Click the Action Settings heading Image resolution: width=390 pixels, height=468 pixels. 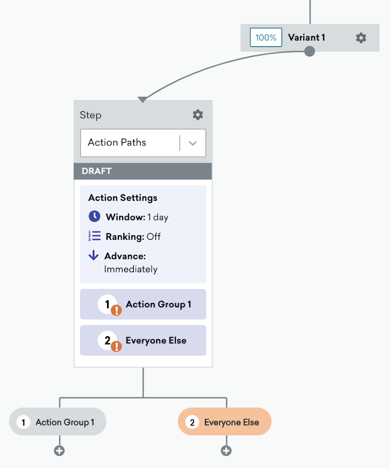point(123,198)
